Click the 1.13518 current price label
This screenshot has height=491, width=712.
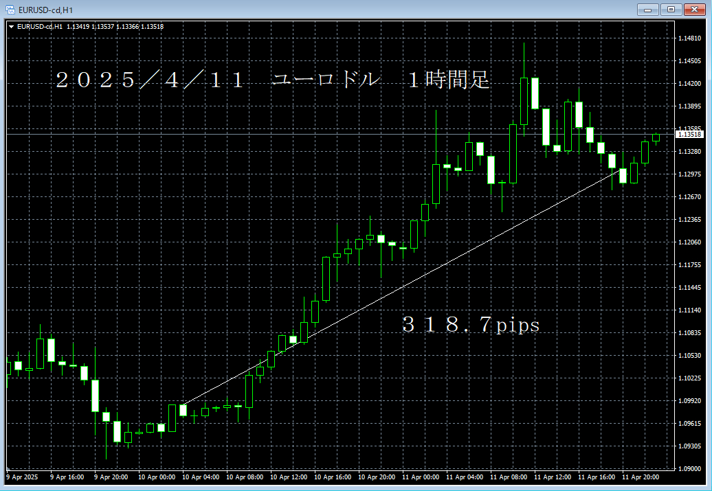pos(689,135)
